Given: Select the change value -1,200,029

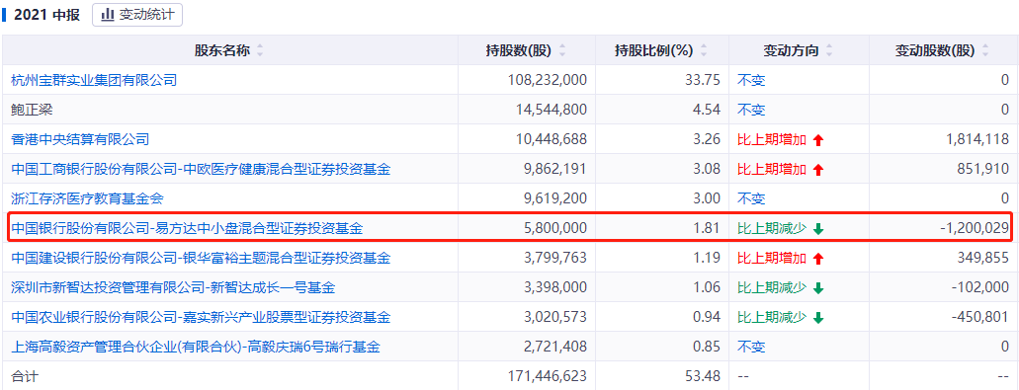Looking at the screenshot, I should tap(975, 228).
